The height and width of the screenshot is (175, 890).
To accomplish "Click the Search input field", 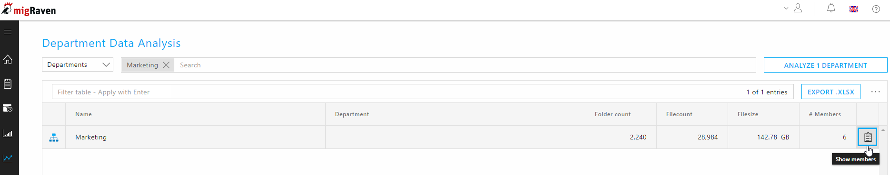I will [464, 65].
